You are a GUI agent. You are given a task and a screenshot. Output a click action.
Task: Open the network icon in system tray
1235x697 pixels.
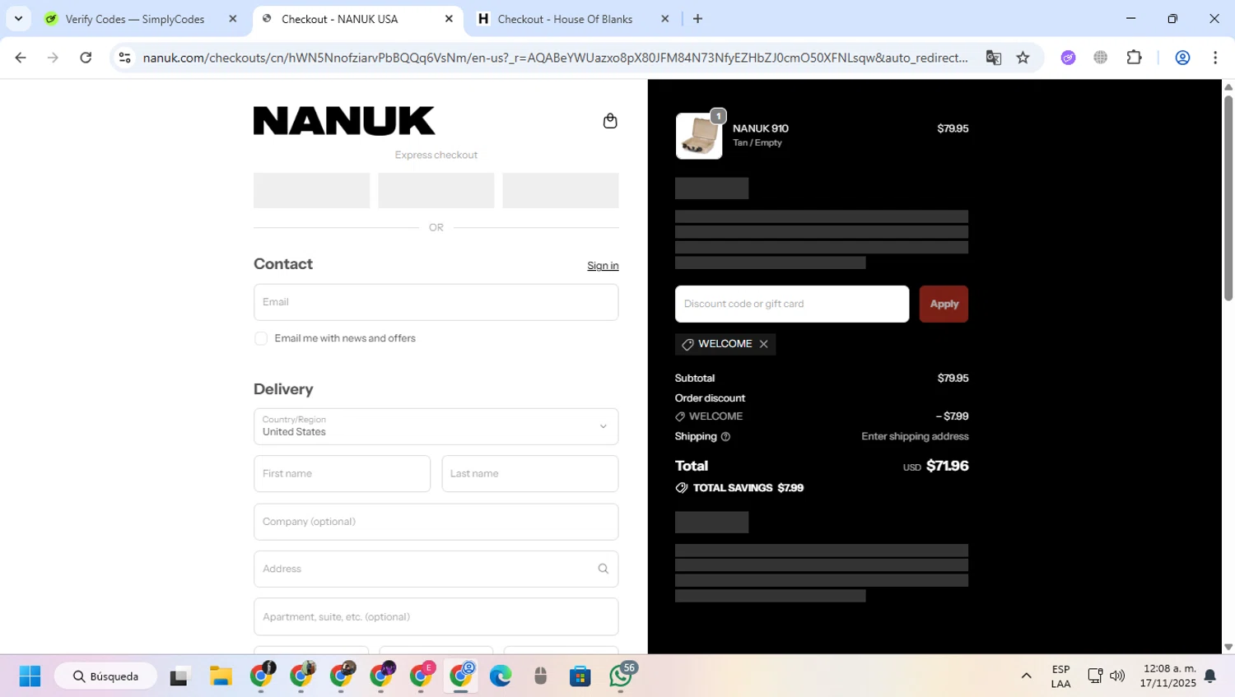[1094, 676]
